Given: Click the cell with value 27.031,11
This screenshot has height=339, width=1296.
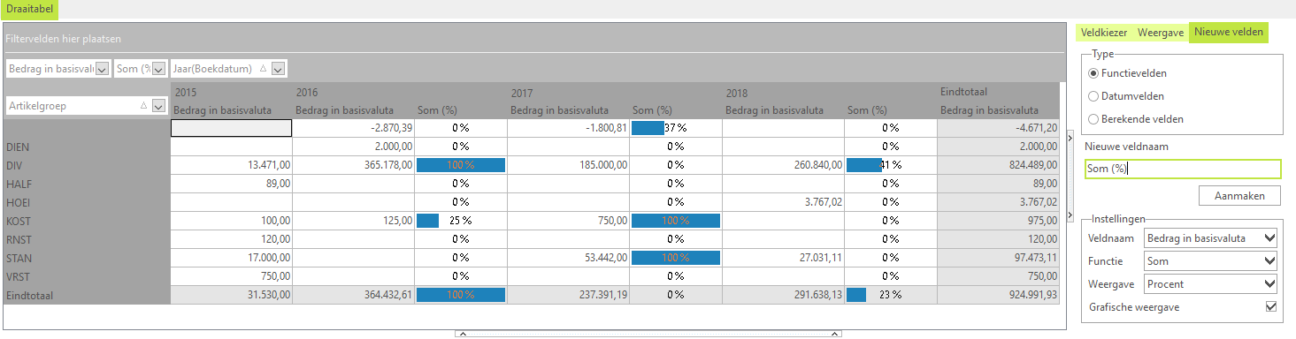Looking at the screenshot, I should click(784, 259).
